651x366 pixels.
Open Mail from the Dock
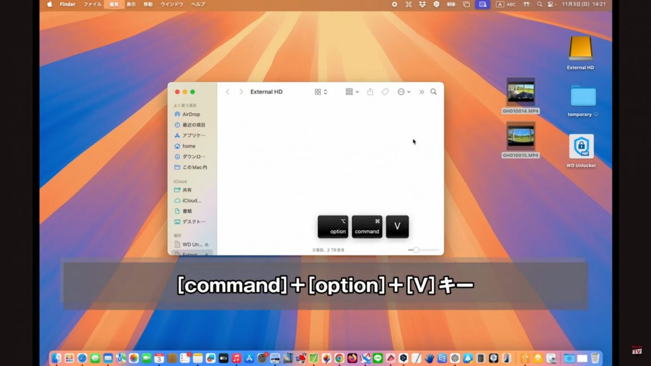(108, 358)
